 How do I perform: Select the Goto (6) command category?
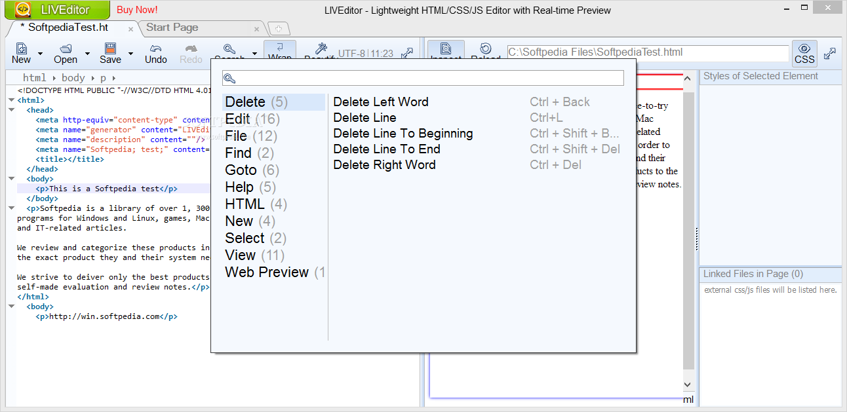pos(274,170)
